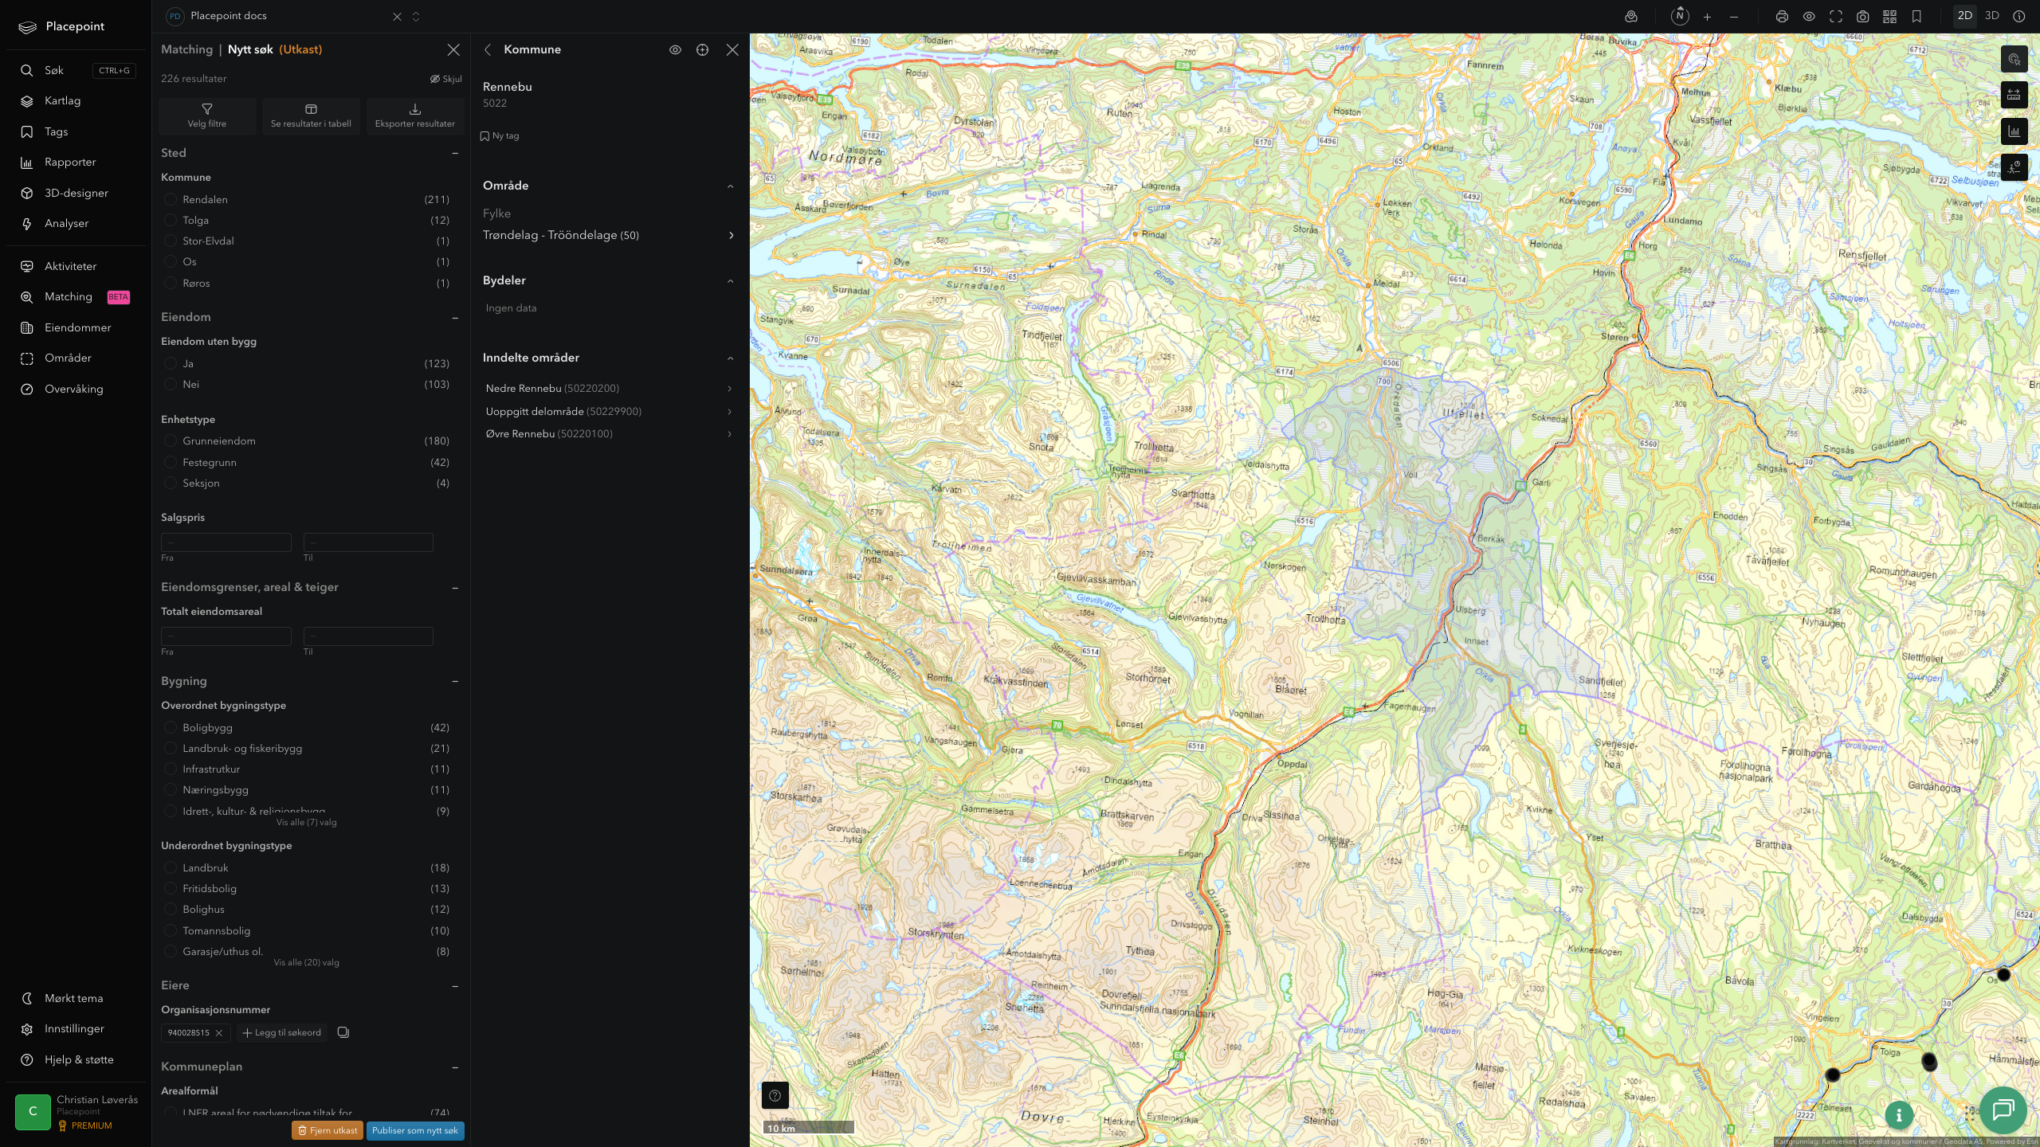
Task: Activate the map click-select tool
Action: coord(2014,59)
